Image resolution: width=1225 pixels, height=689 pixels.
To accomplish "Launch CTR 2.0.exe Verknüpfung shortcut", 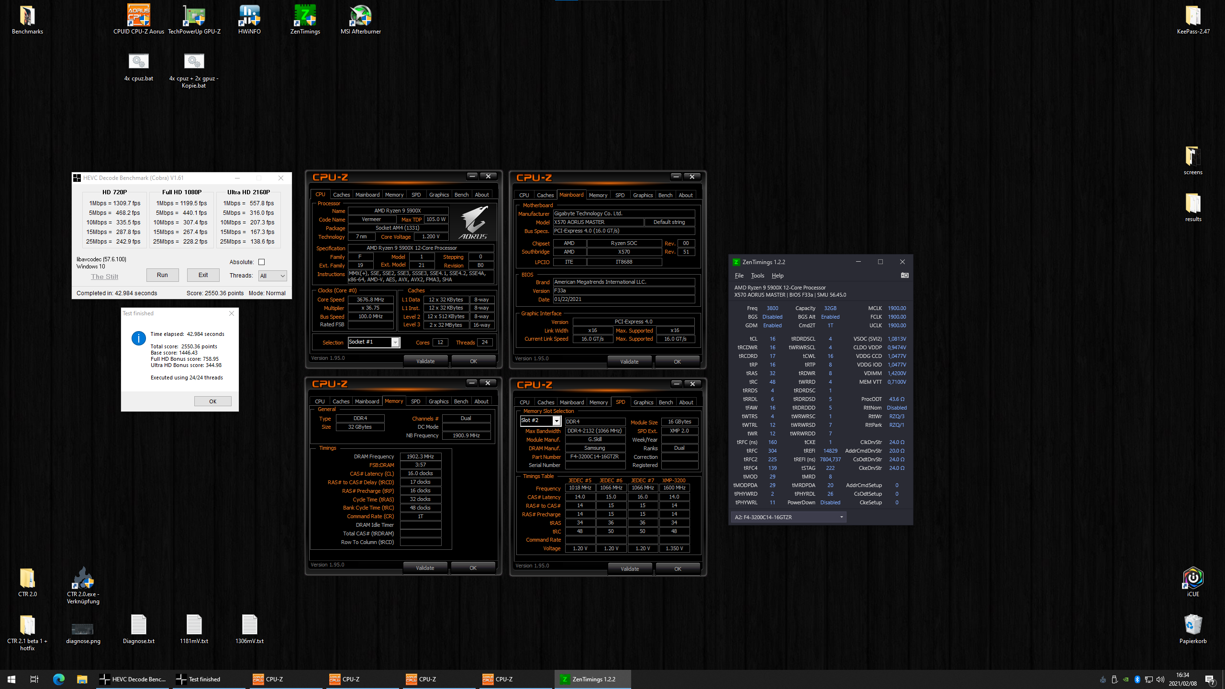I will click(x=83, y=586).
